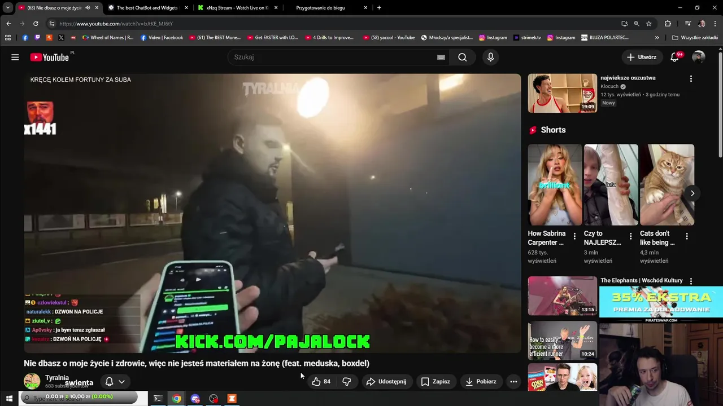The width and height of the screenshot is (723, 406).
Task: Like the video with thumbs-up 84
Action: [x=321, y=382]
